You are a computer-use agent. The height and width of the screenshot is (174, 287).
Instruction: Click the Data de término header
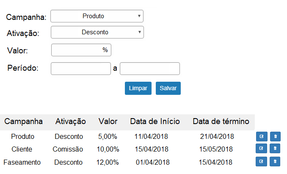tap(221, 122)
